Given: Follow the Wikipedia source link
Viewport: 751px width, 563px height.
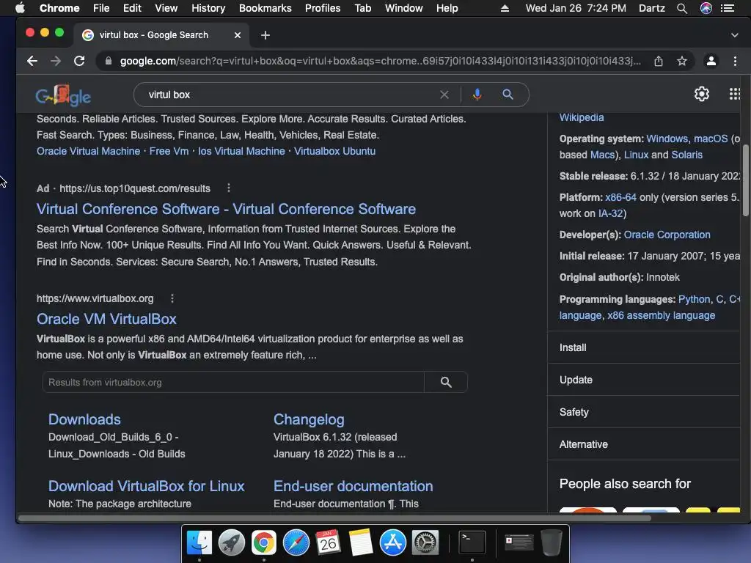Looking at the screenshot, I should pyautogui.click(x=582, y=117).
